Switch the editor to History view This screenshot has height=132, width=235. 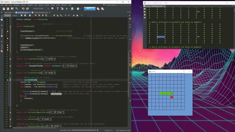(x=15, y=15)
